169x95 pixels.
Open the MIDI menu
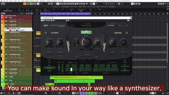(x=19, y=1)
